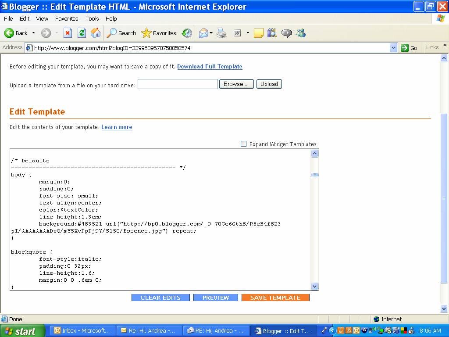The image size is (449, 337).
Task: Open the Search magnifier in the toolbar
Action: point(121,33)
